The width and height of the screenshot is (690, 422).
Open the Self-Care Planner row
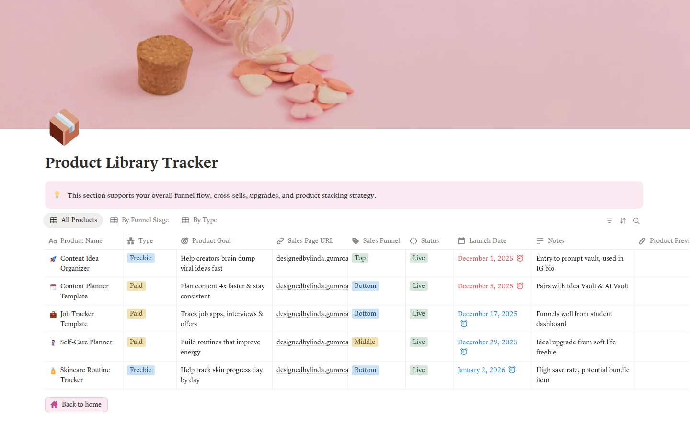[x=86, y=342]
